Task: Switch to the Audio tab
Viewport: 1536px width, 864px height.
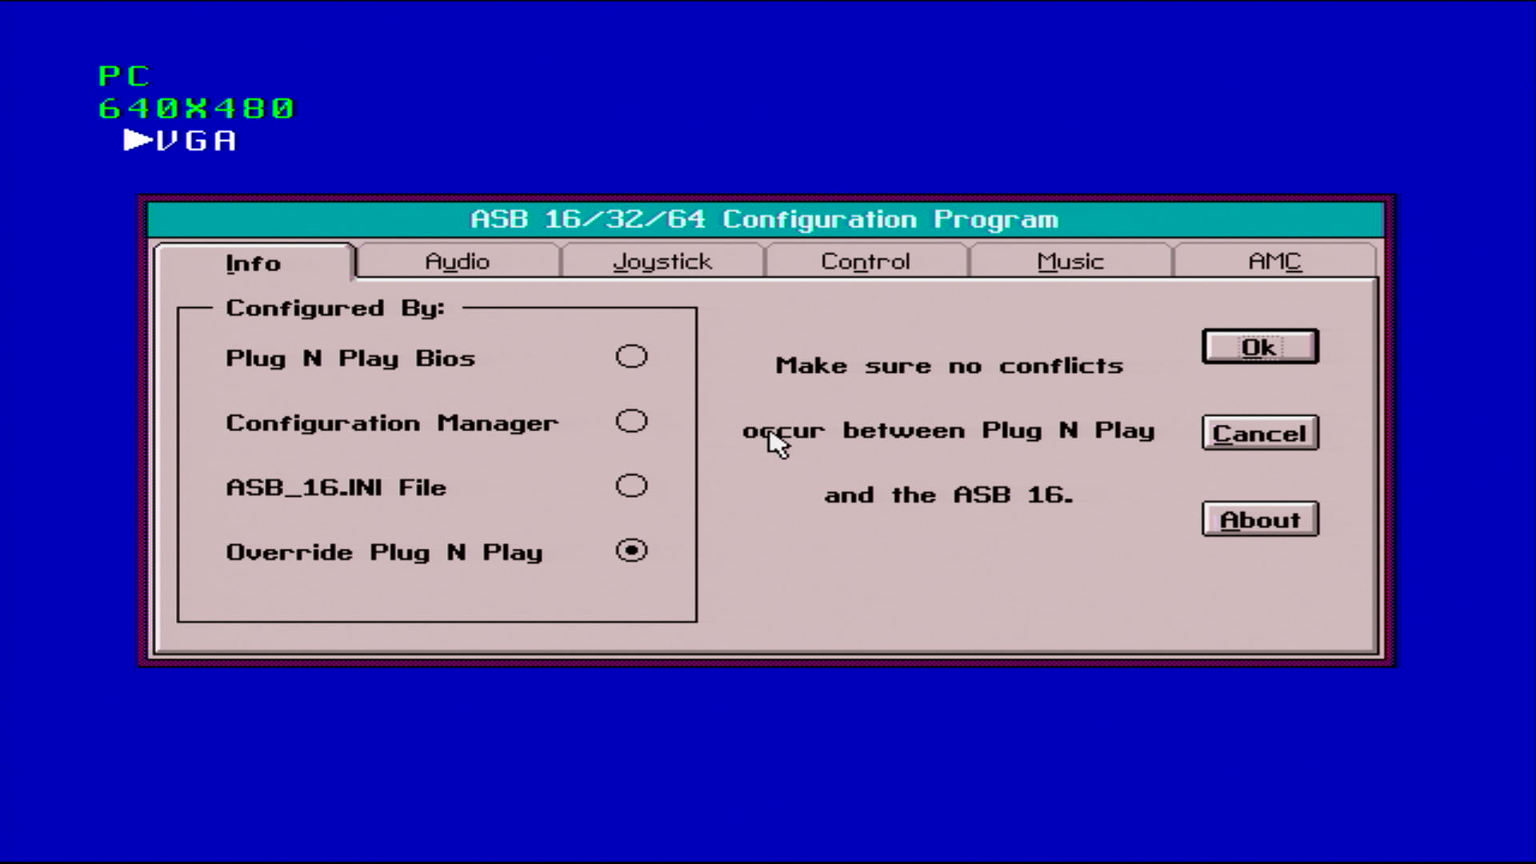Action: pos(457,262)
